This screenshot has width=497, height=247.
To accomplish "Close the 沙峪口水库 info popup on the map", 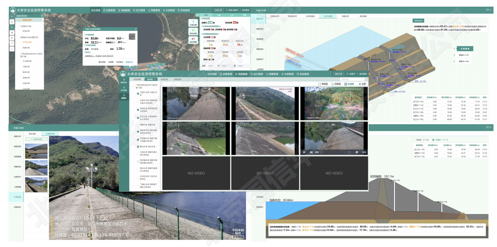I will pos(136,29).
